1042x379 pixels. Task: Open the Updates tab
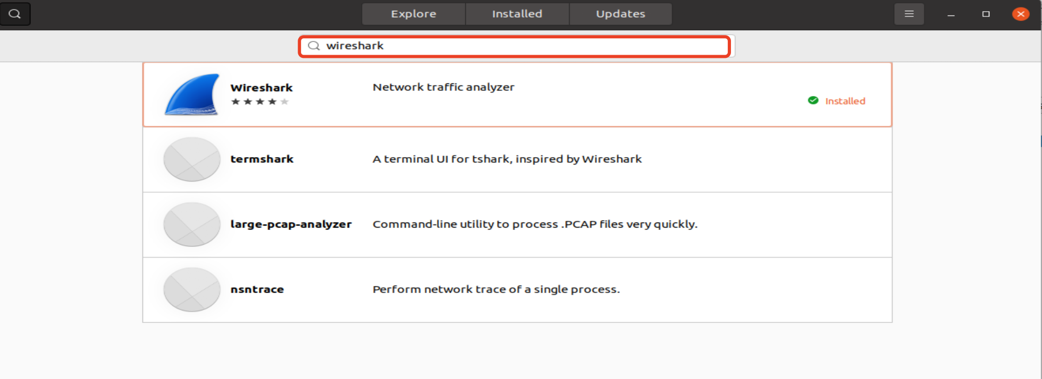(620, 14)
